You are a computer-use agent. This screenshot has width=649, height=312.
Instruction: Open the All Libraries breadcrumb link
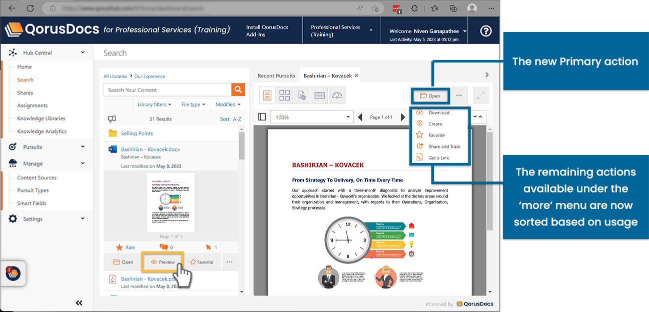click(x=115, y=76)
